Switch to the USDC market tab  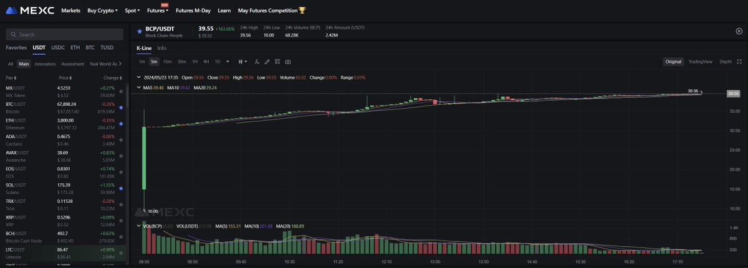pos(58,47)
